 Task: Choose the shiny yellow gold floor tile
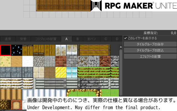click(61, 72)
